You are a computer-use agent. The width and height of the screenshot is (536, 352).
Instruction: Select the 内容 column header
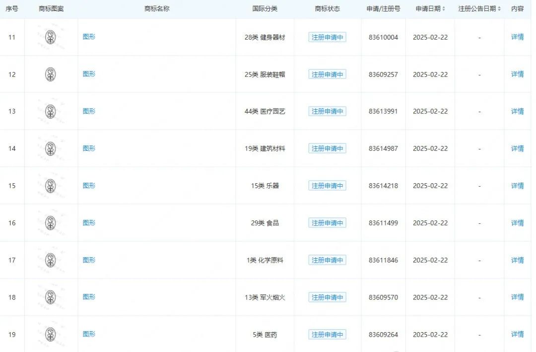(517, 9)
